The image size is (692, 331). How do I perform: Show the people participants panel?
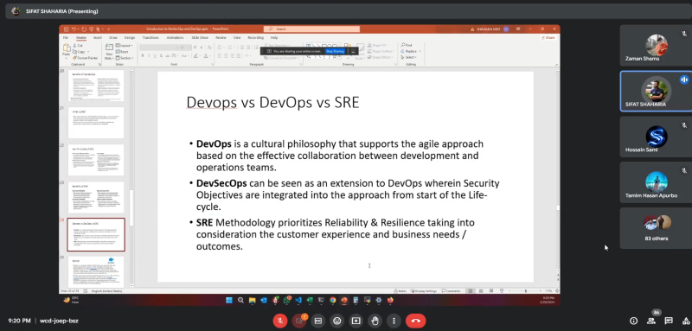point(651,321)
